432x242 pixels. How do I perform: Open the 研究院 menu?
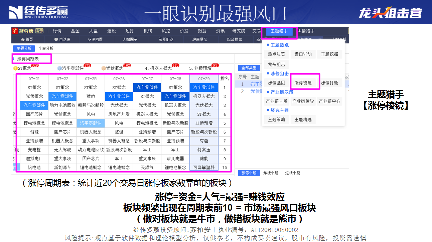(239, 31)
